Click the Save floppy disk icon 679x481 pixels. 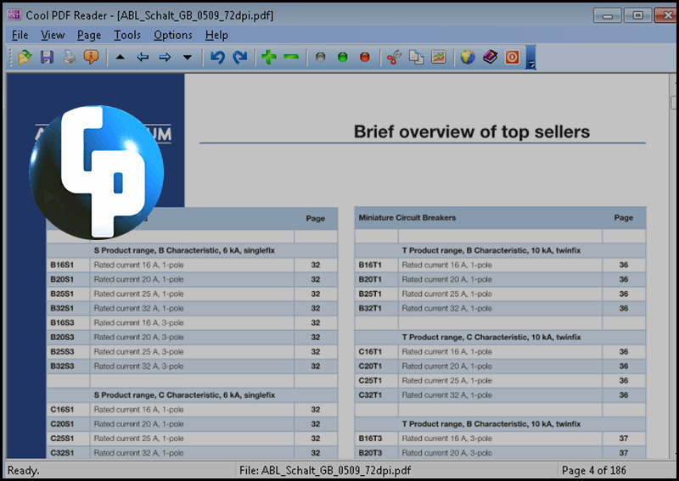[47, 57]
